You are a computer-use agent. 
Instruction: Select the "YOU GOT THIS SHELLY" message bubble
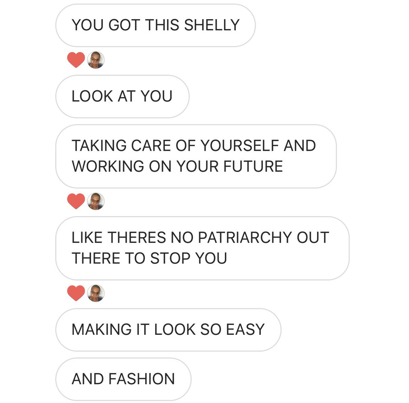(x=155, y=26)
